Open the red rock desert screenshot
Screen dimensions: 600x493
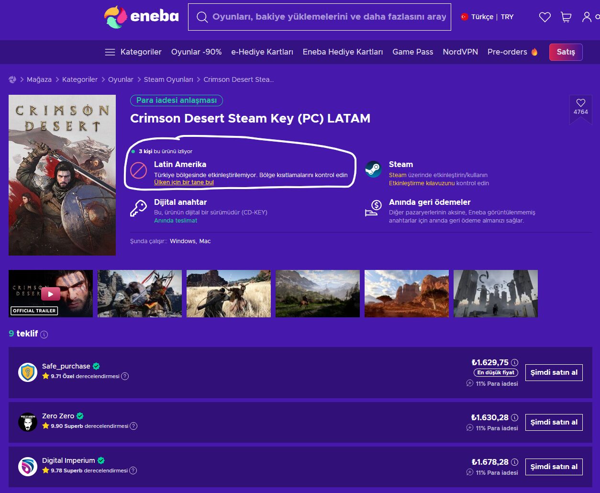(407, 293)
